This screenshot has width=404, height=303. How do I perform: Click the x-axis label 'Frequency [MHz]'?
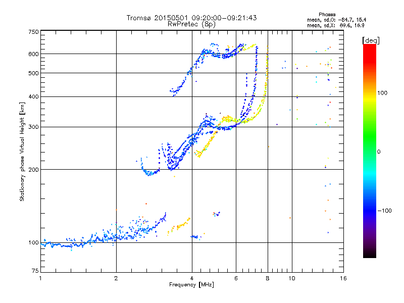pos(191,285)
